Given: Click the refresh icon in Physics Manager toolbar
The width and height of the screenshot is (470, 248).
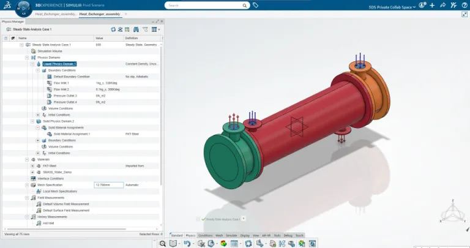Looking at the screenshot, I should 113,29.
